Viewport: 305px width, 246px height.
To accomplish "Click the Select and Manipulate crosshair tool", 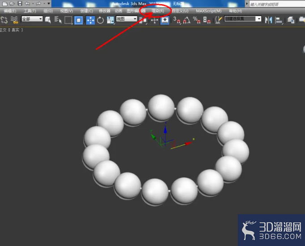I will tap(155, 20).
